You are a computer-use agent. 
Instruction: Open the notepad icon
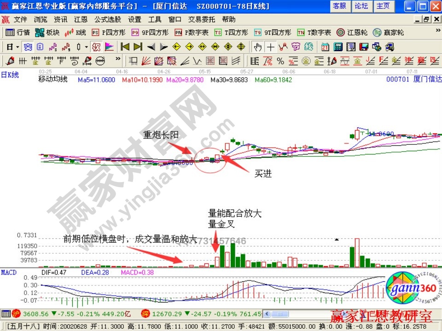[x=351, y=47]
